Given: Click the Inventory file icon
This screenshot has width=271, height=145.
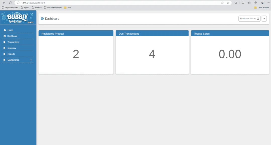Looking at the screenshot, I should click(5, 48).
